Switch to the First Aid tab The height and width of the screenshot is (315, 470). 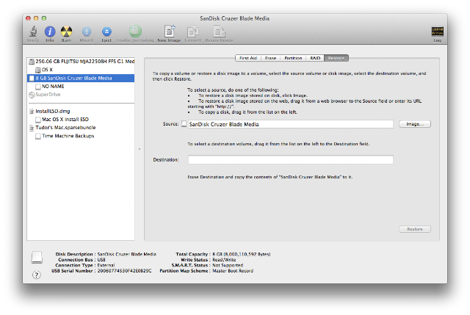click(248, 58)
